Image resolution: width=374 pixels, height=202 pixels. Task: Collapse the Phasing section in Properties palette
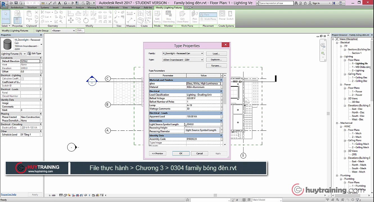click(x=41, y=114)
